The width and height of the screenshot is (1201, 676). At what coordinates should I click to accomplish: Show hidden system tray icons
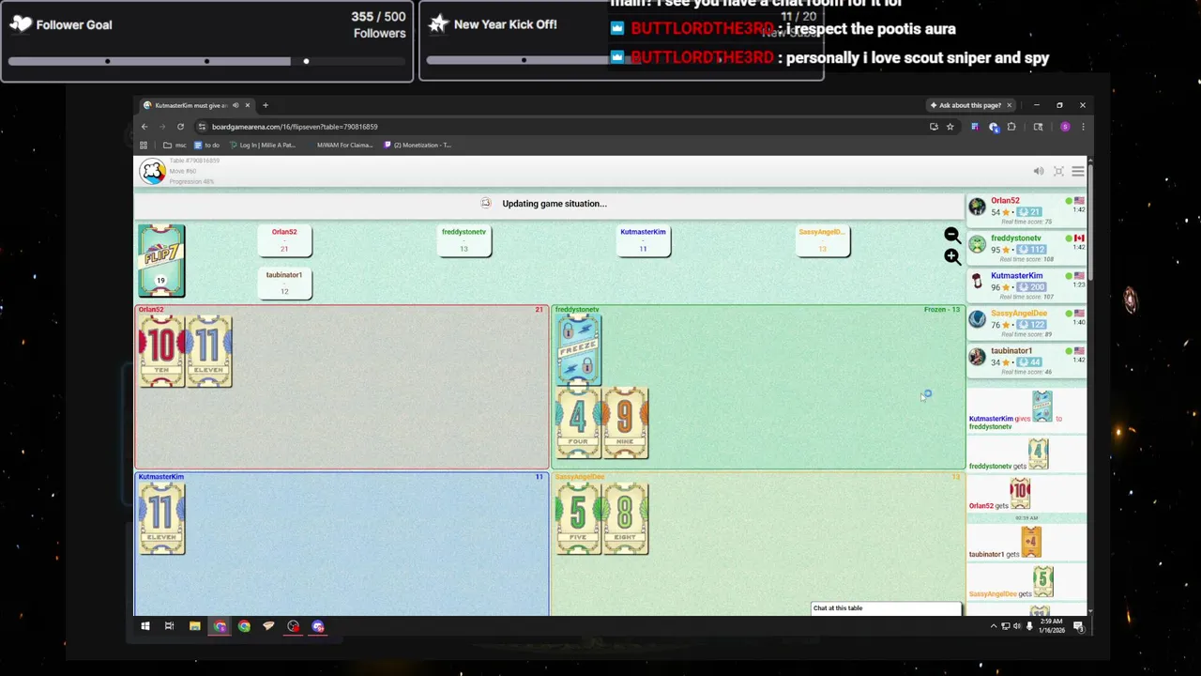pos(994,626)
